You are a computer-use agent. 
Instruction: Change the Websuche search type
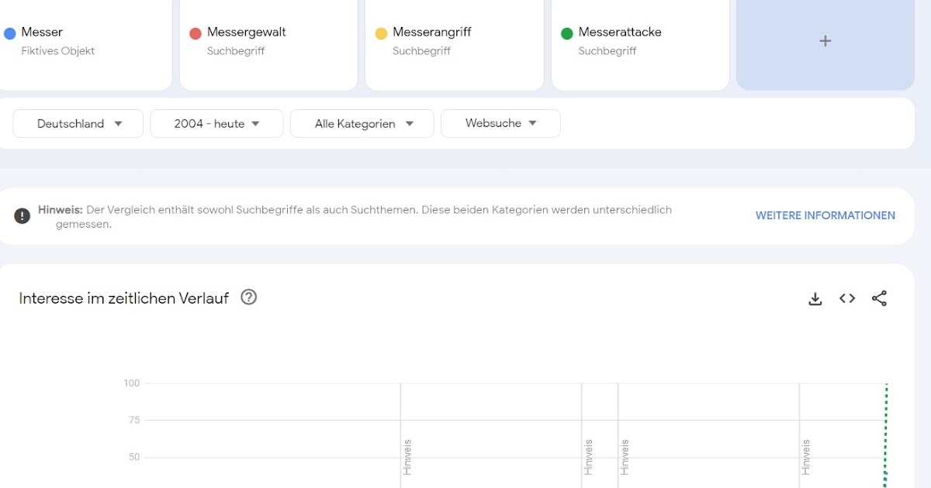click(500, 123)
